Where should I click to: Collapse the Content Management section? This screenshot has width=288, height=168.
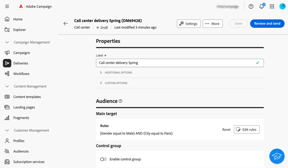[7, 86]
